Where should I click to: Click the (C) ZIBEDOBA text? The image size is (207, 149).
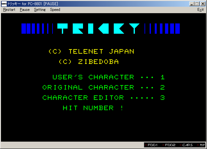coord(89,62)
